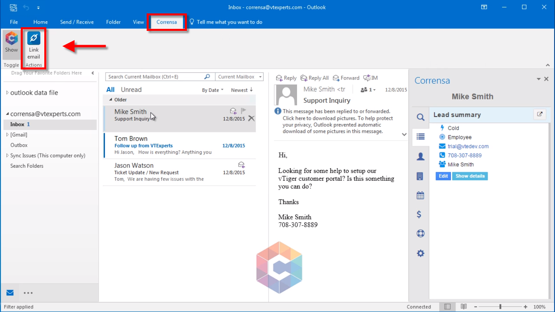
Task: Open Corrensa settings gear icon
Action: [x=421, y=253]
